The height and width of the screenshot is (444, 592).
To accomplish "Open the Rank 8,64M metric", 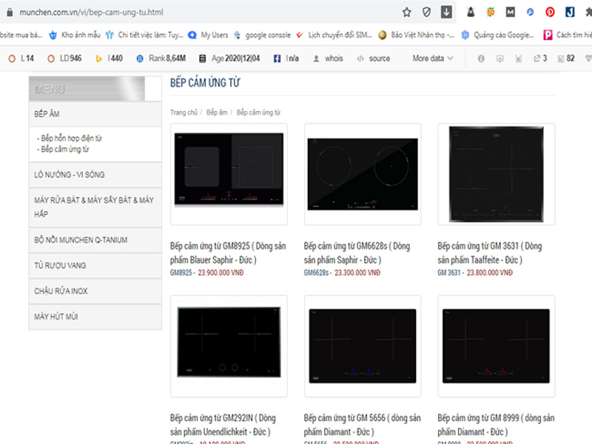I will 161,58.
